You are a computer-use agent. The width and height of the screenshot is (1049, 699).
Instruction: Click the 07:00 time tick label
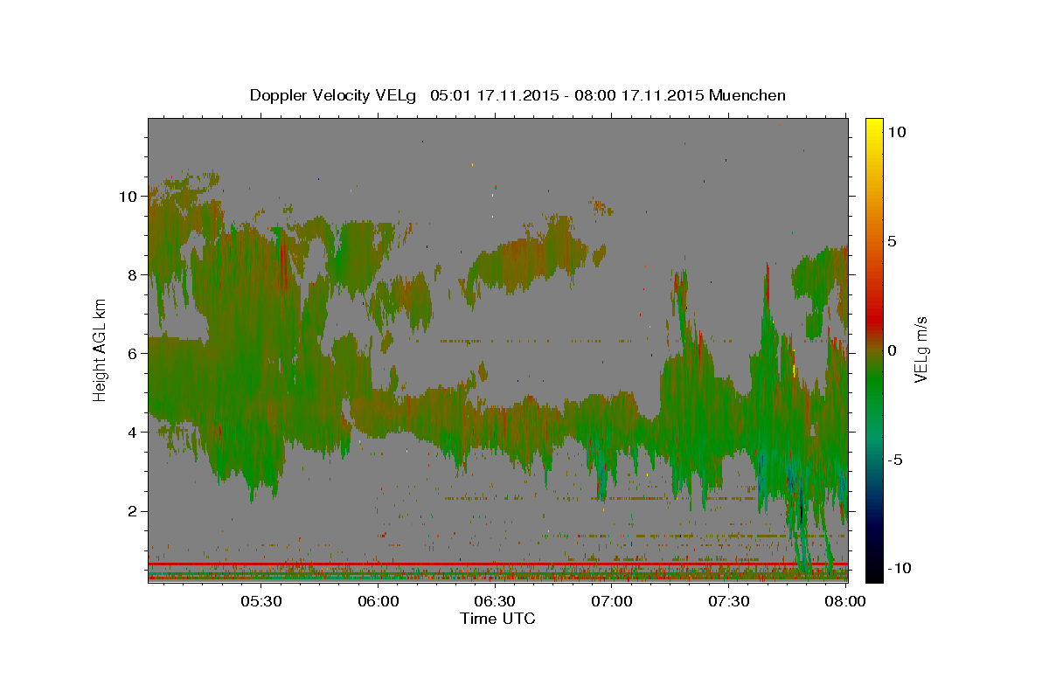tap(612, 601)
